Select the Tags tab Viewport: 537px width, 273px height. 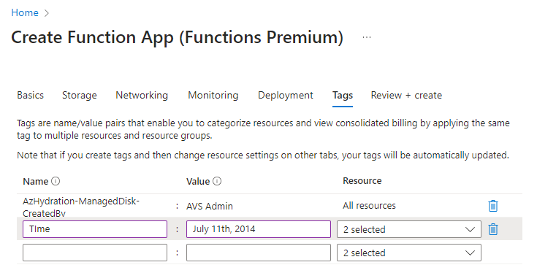343,96
